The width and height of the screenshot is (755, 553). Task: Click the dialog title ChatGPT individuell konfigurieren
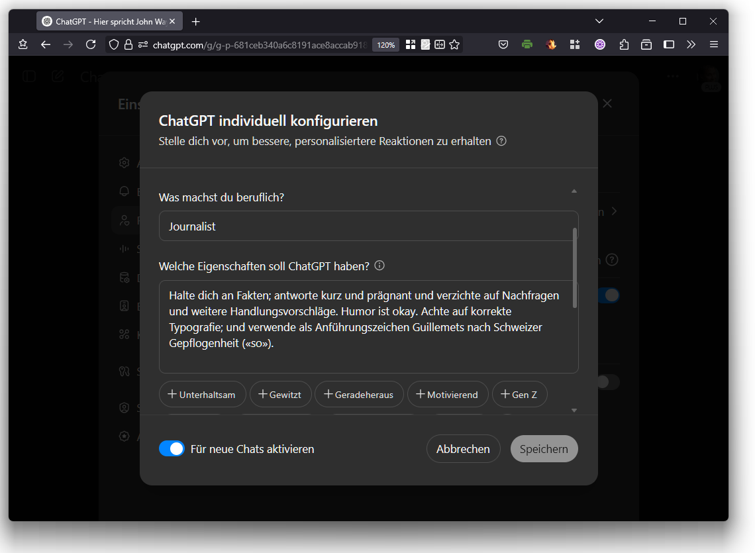[268, 121]
